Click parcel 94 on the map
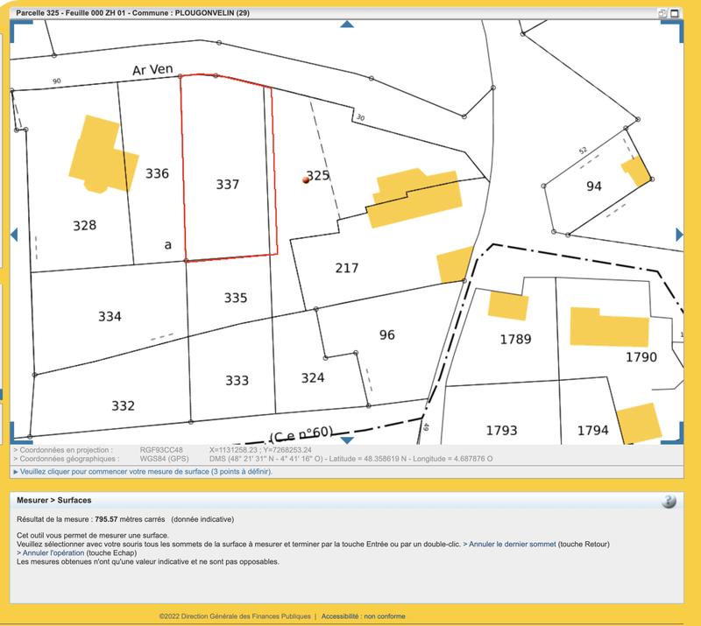 pyautogui.click(x=594, y=185)
